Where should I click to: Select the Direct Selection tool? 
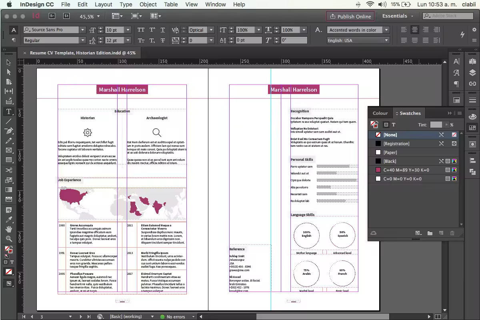point(9,72)
